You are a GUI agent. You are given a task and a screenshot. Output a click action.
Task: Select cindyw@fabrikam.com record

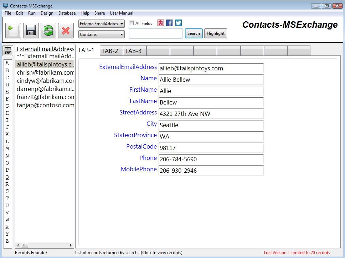pyautogui.click(x=45, y=81)
